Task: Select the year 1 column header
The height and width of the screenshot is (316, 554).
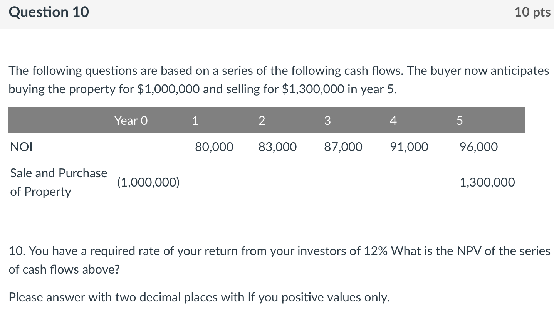Action: pos(195,121)
